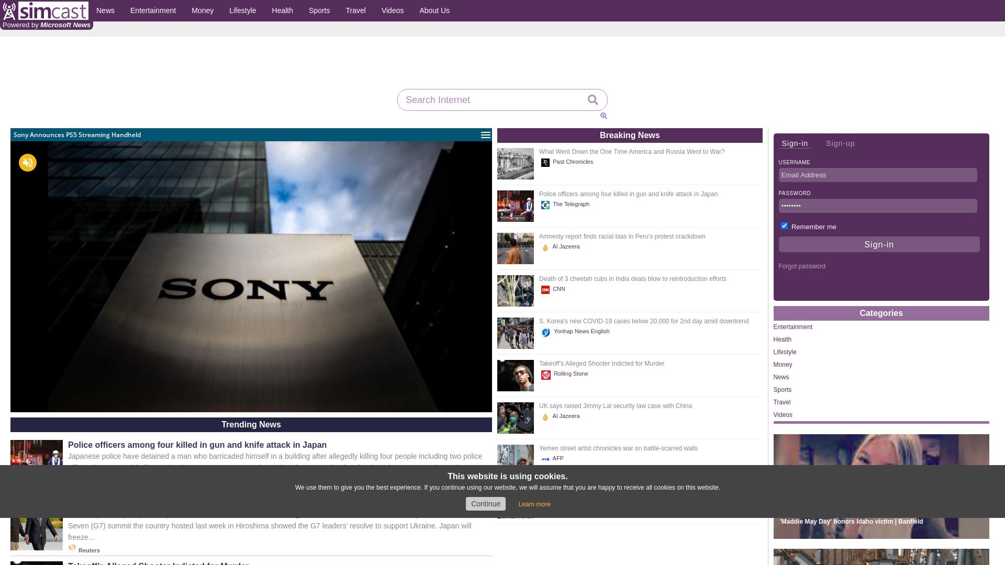1005x565 pixels.
Task: Open Money in Categories list
Action: (x=783, y=365)
